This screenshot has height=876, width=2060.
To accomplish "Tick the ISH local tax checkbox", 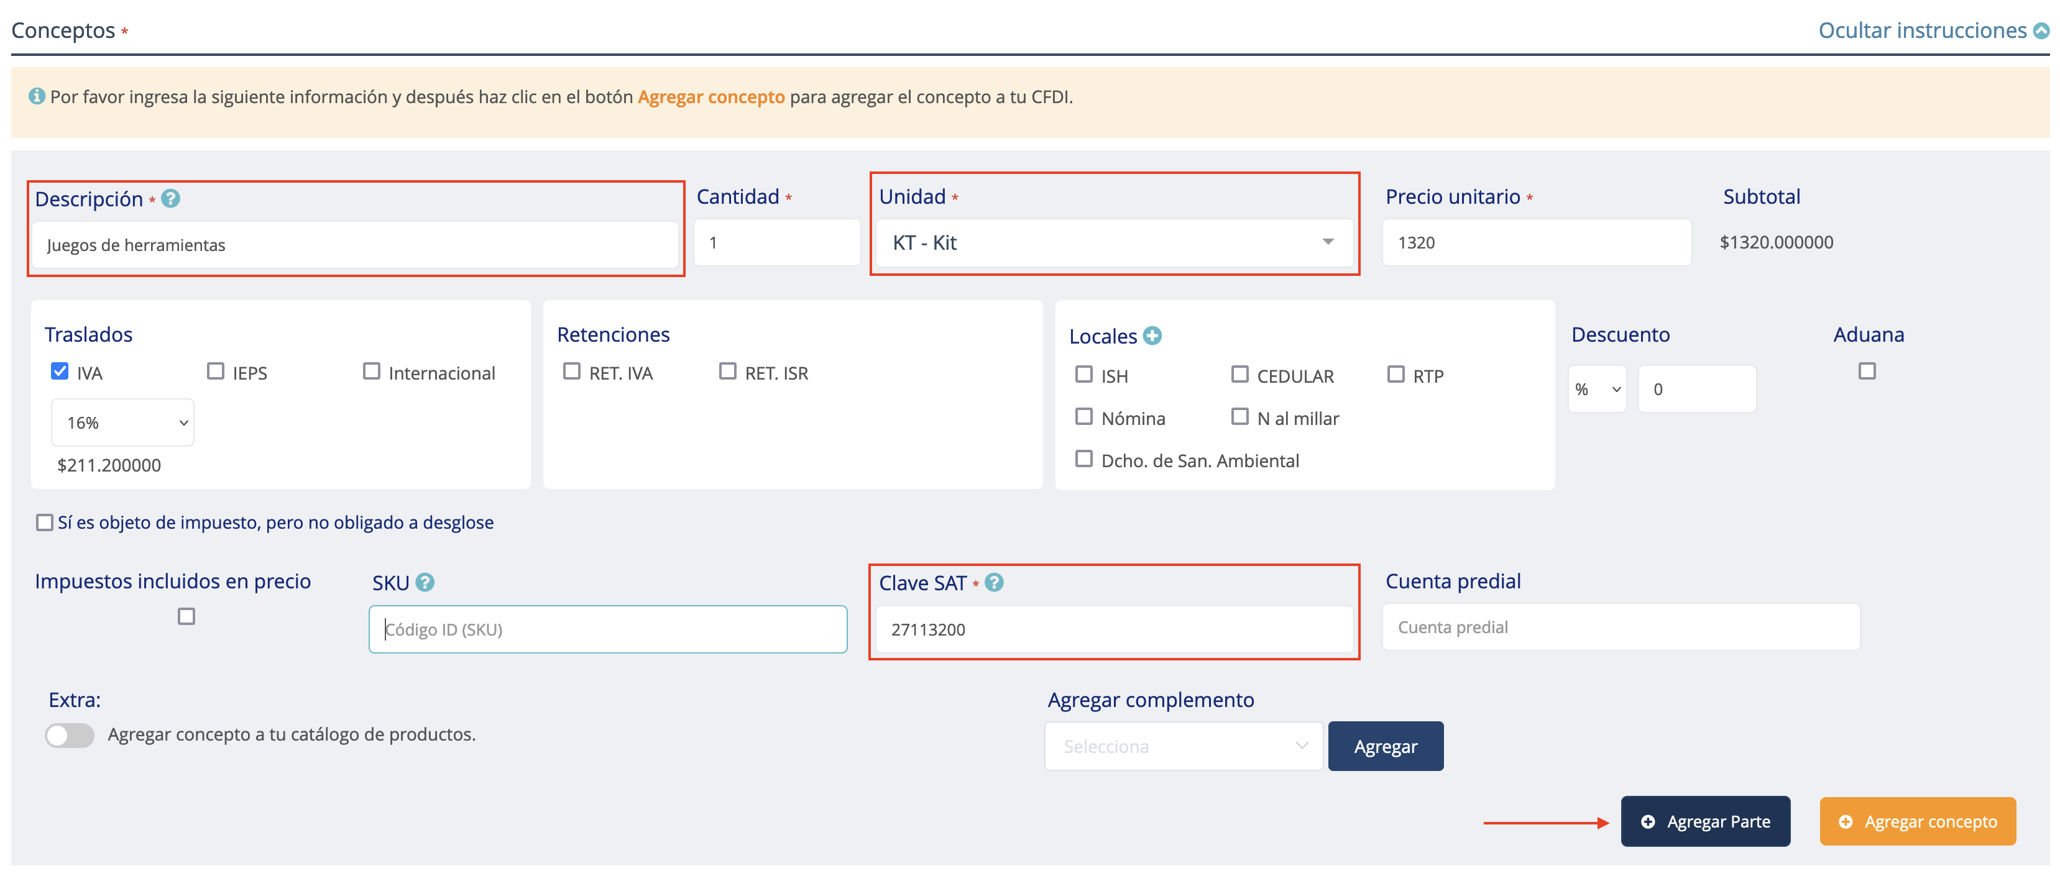I will pos(1084,374).
